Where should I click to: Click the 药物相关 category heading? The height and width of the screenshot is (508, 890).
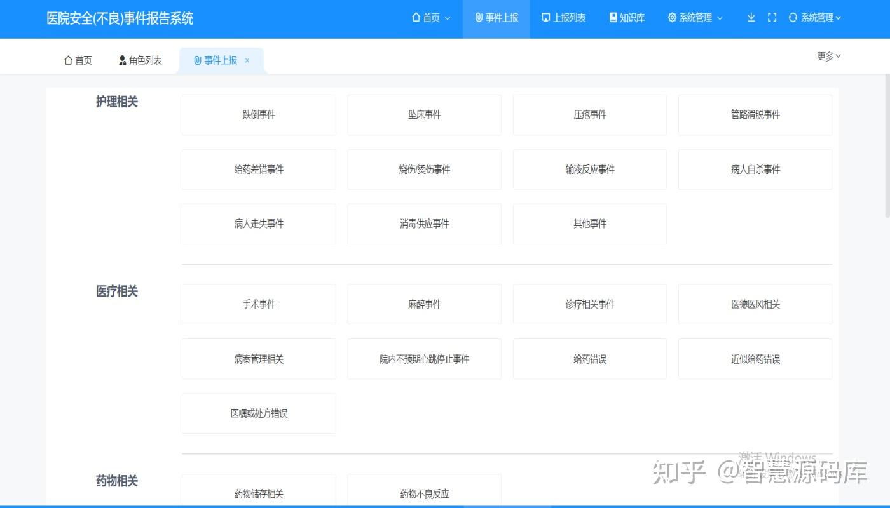[x=117, y=481]
